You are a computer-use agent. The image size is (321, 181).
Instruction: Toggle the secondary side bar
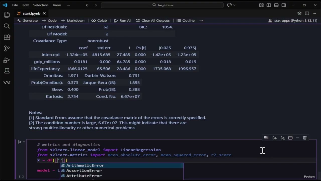tap(284, 5)
